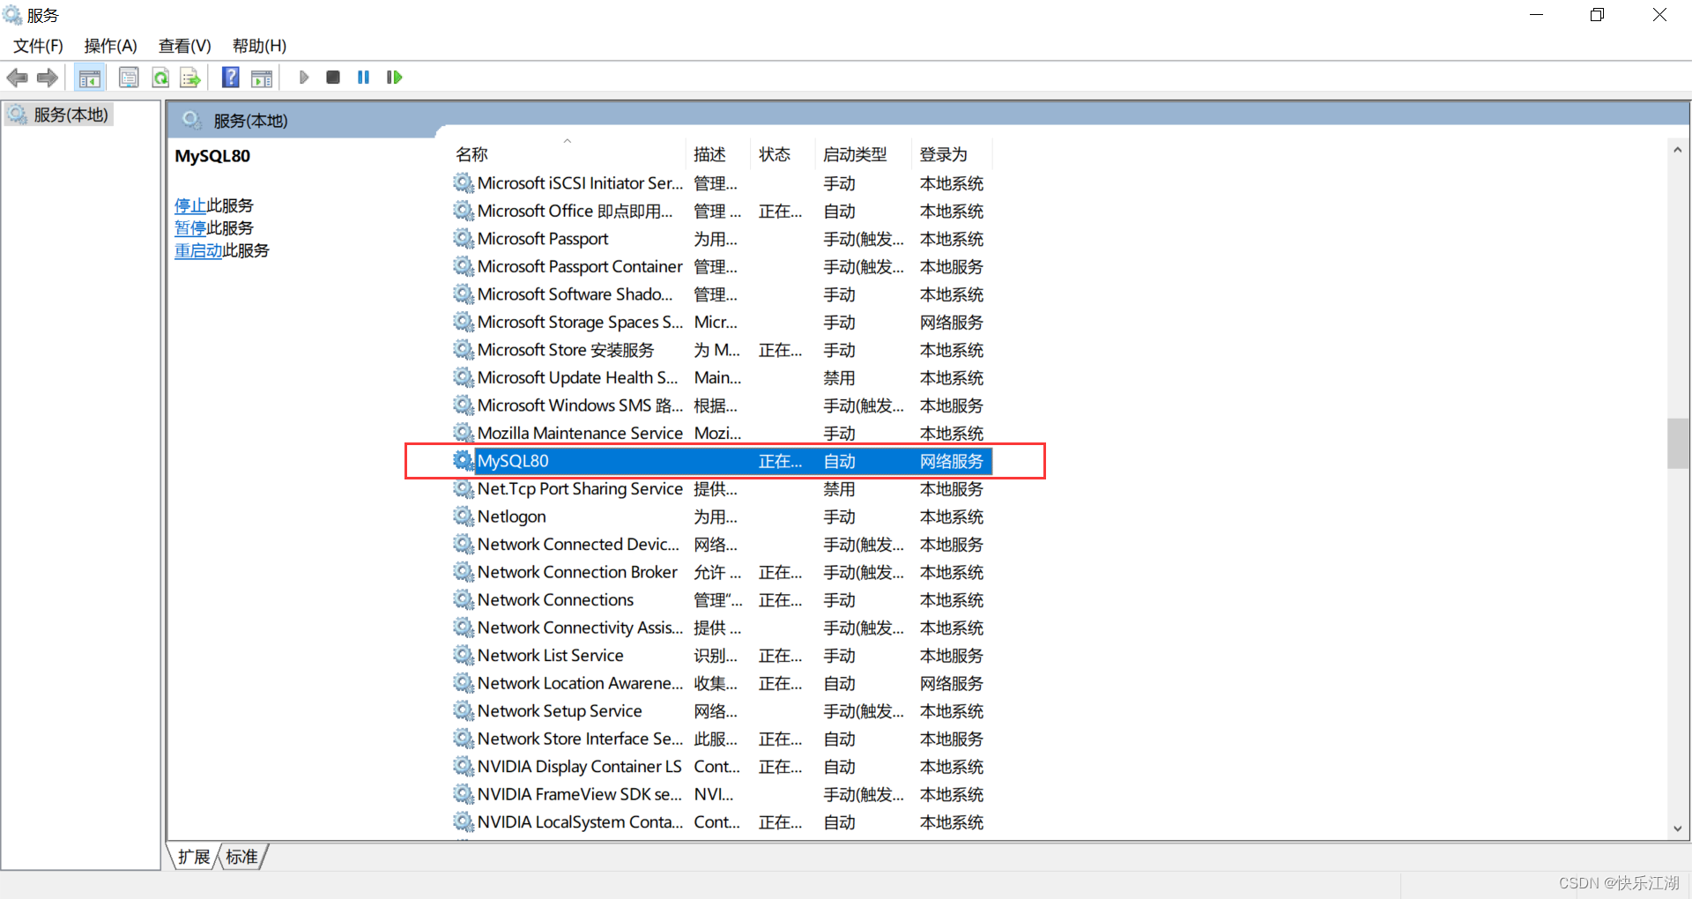This screenshot has width=1692, height=899.
Task: Open the Help question mark icon
Action: 231,78
